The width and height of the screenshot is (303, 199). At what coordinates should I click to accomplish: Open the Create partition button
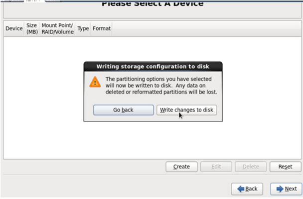pos(181,167)
